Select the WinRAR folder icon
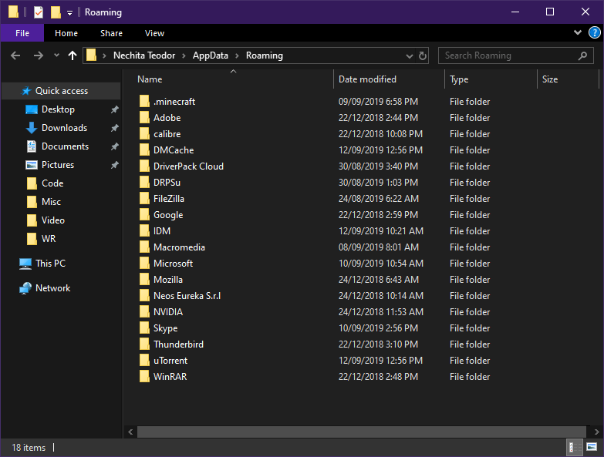Image resolution: width=604 pixels, height=457 pixels. (x=144, y=376)
